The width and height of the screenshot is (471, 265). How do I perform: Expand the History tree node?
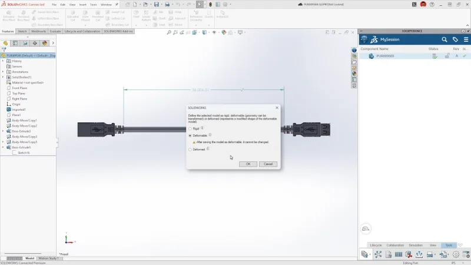click(x=3, y=61)
